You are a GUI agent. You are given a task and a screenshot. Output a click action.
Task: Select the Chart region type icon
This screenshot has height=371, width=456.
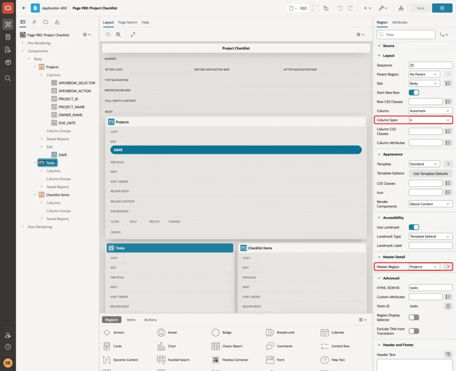click(x=161, y=346)
